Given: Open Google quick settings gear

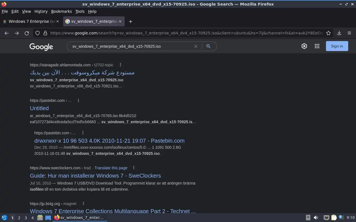Looking at the screenshot, I should tap(304, 46).
